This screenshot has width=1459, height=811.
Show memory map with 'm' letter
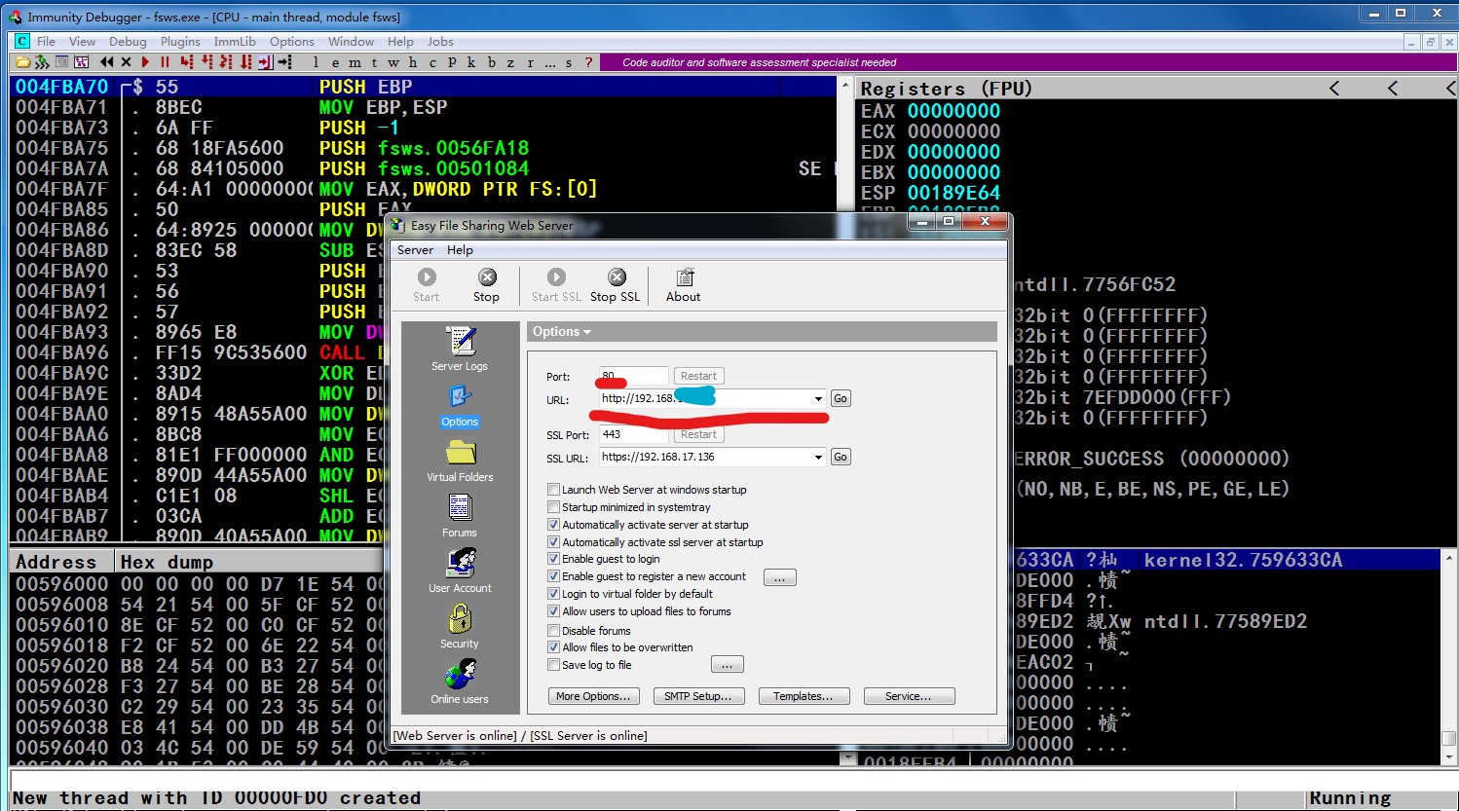(355, 61)
